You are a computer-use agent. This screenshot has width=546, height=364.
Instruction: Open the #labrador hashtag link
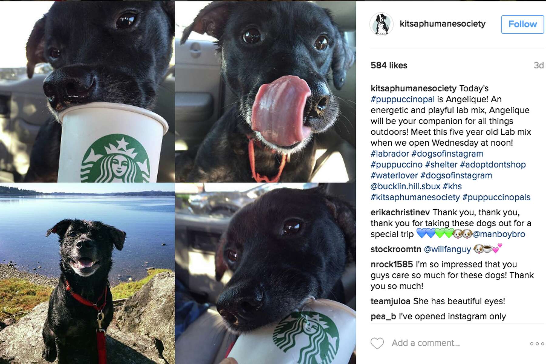[x=390, y=154]
